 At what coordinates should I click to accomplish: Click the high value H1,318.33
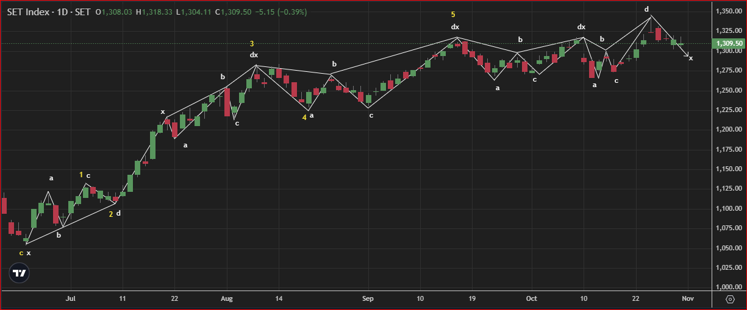point(155,12)
